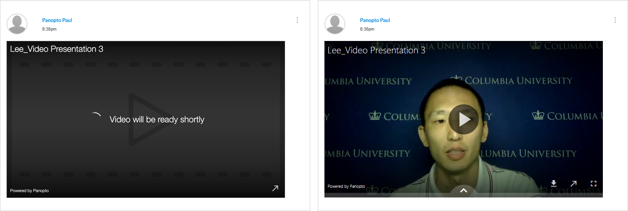Screen dimensions: 628x211
Task: Click the 'Video will be ready shortly' message
Action: [157, 119]
